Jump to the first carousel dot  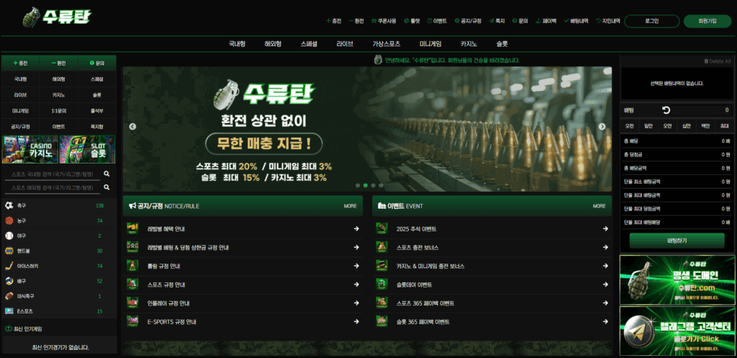[358, 185]
